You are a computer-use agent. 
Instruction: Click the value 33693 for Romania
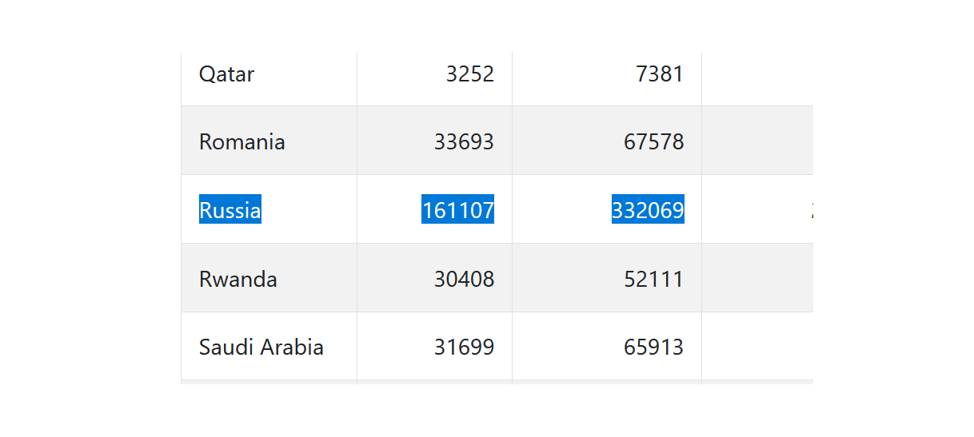click(x=464, y=142)
